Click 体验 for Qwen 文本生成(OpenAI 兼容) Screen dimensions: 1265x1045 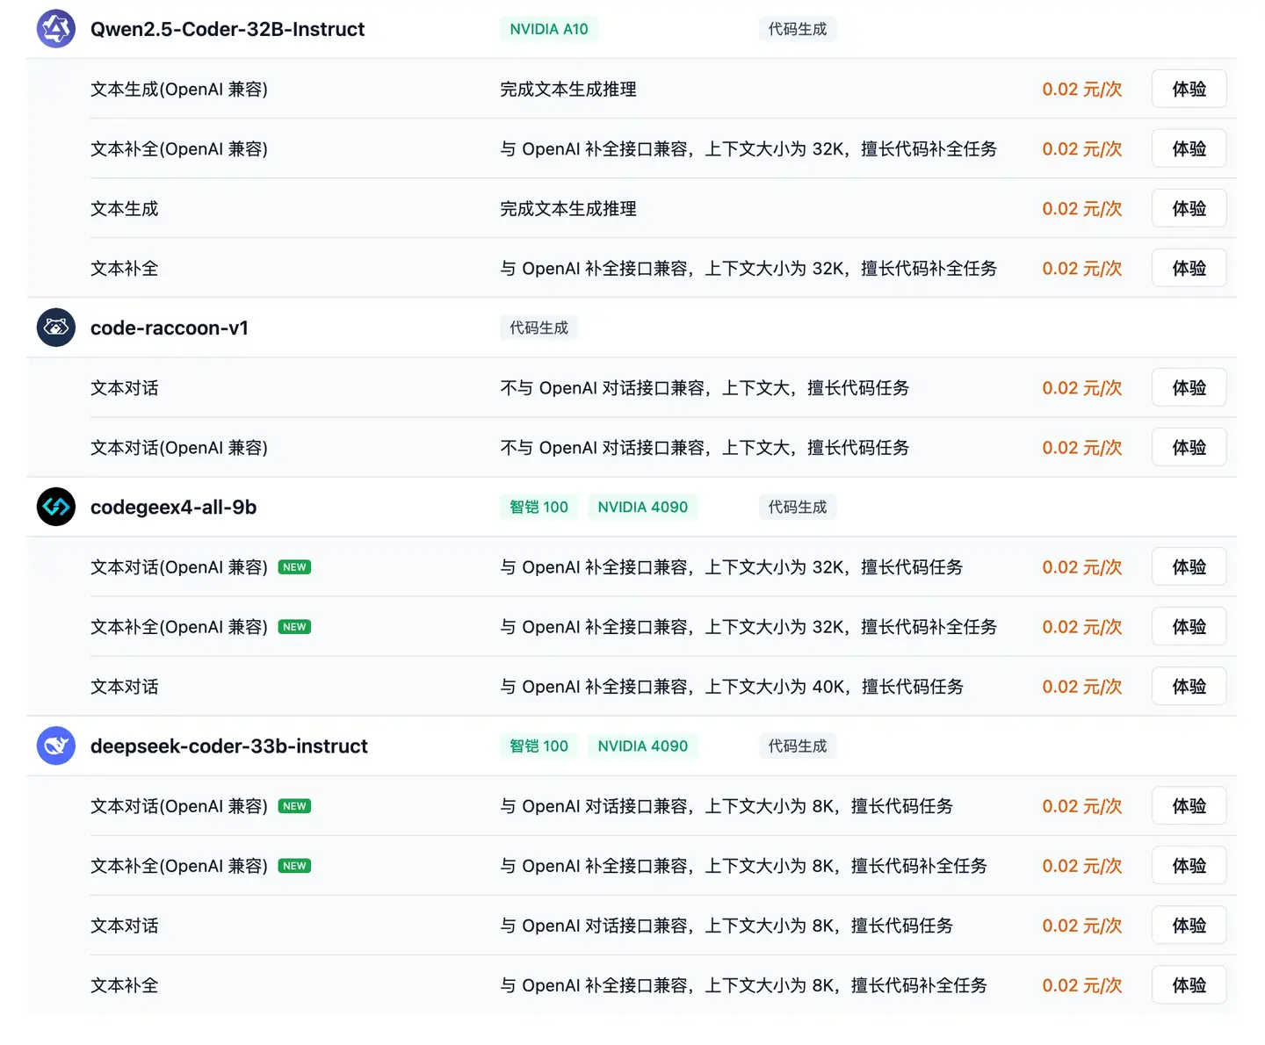(x=1189, y=89)
